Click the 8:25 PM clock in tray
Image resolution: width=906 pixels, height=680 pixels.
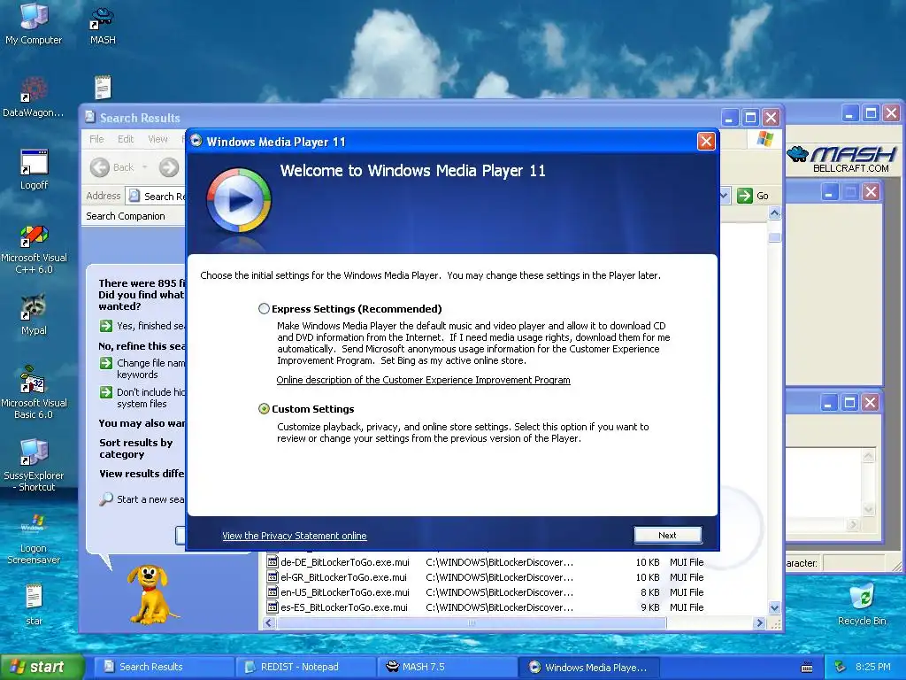pos(873,667)
